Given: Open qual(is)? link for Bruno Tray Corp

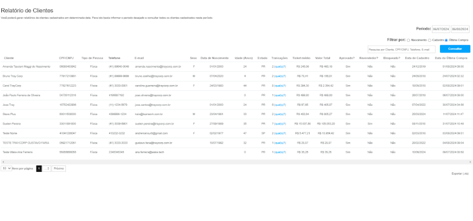Looking at the screenshot, I should 280,76.
